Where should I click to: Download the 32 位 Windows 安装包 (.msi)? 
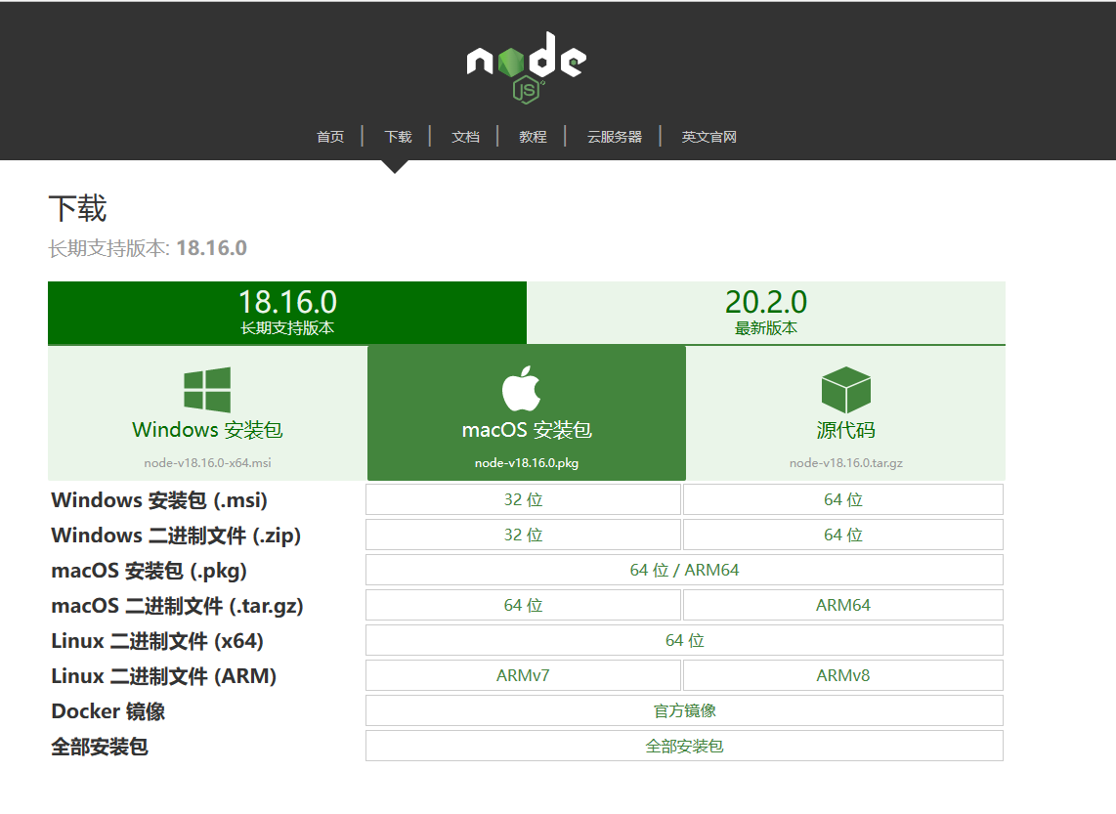[522, 498]
